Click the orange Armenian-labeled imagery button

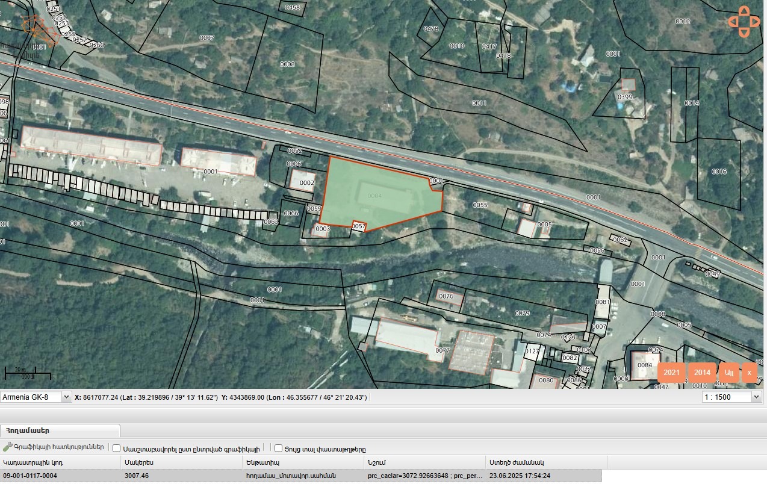[x=728, y=373]
